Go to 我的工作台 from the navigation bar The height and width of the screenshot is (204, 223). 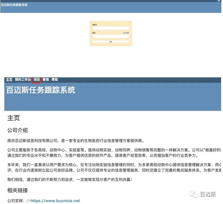(23, 80)
